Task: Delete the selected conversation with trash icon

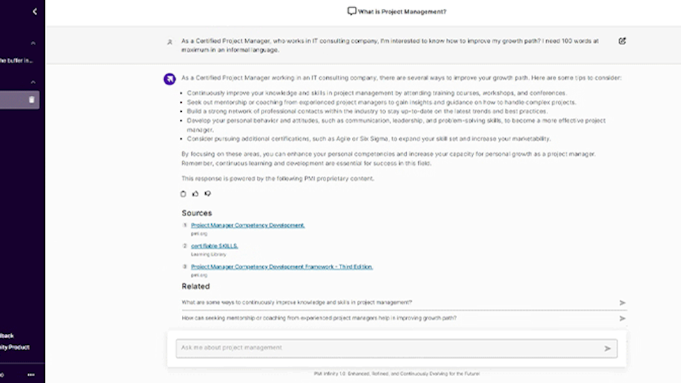Action: [x=31, y=100]
